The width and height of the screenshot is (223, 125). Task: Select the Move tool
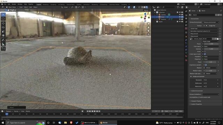pos(3,23)
